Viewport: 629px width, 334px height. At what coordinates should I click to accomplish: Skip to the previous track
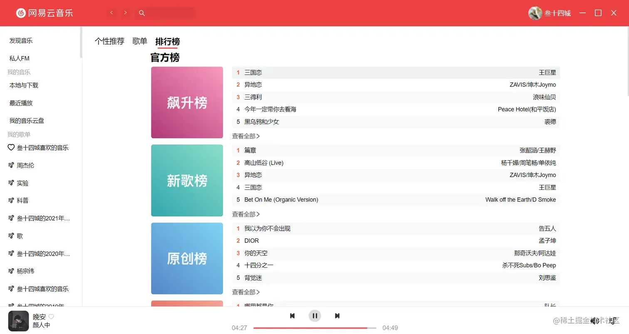point(292,316)
